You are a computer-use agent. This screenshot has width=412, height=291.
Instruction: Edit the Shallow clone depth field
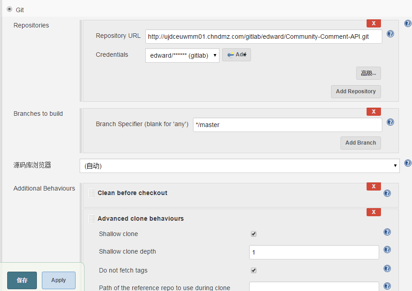coord(314,252)
